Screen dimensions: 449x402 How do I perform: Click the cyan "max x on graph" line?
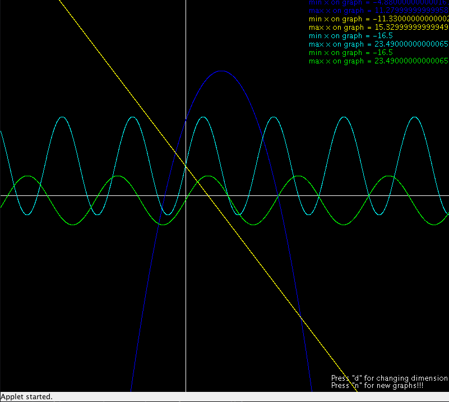point(378,44)
